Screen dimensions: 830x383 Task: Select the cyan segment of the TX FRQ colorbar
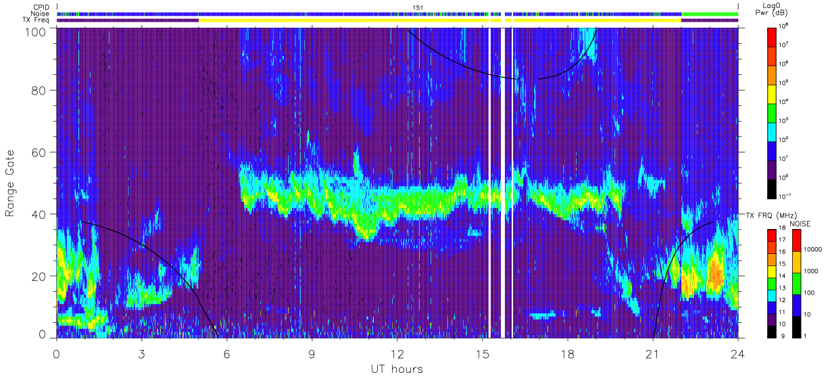pyautogui.click(x=771, y=296)
